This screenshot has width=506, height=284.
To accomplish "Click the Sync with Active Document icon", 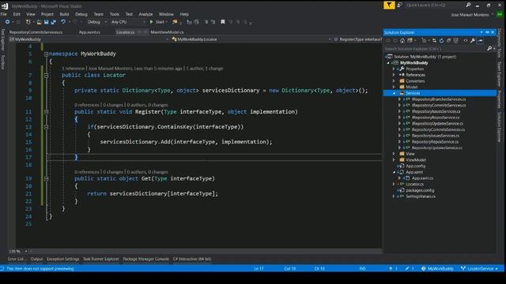I will 434,40.
